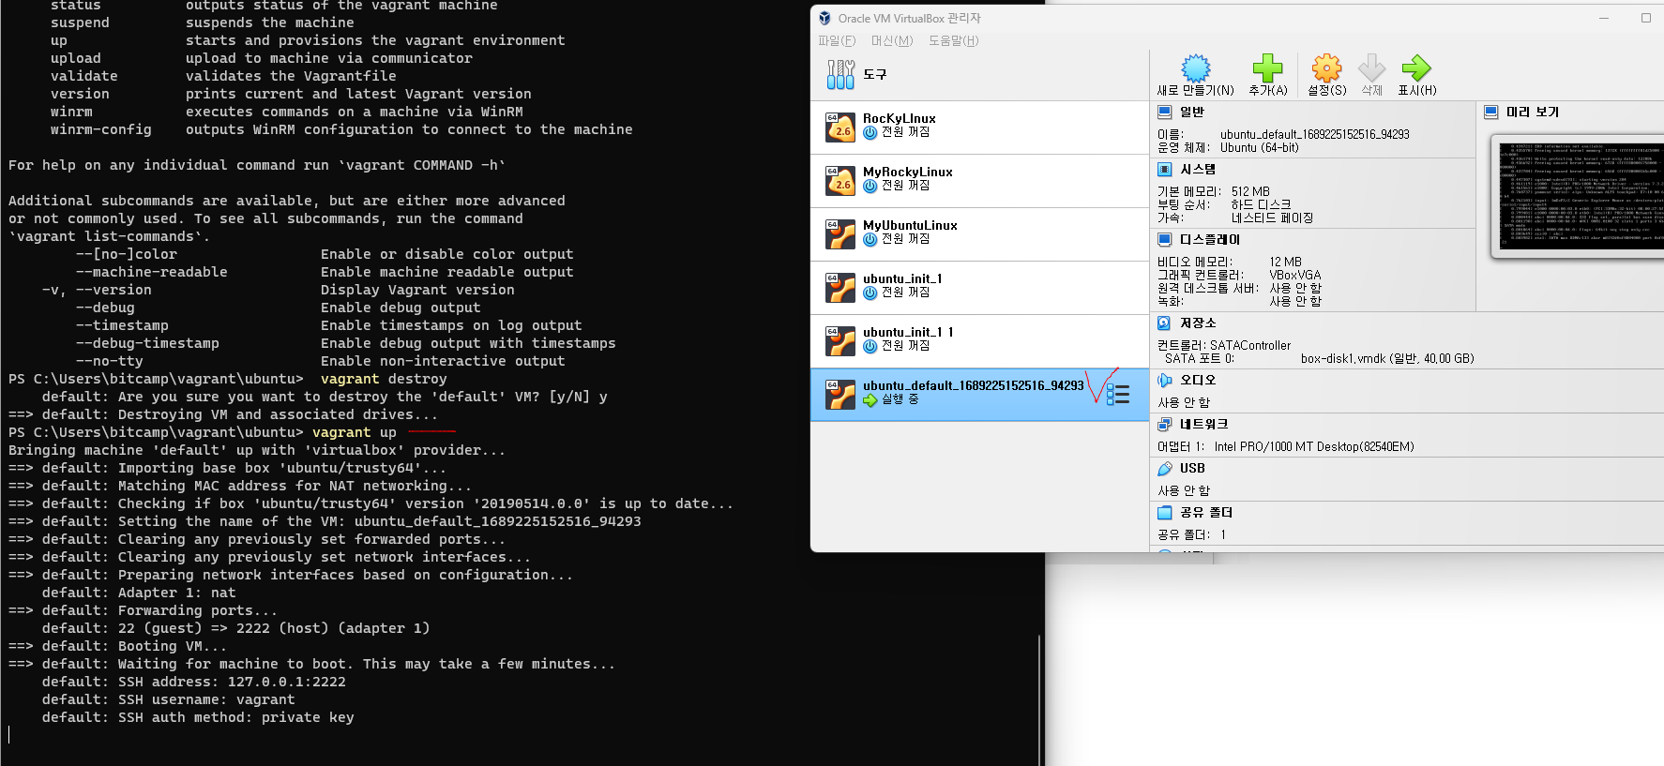Click the Display (디스플레이) section icon
This screenshot has width=1664, height=766.
(x=1165, y=240)
